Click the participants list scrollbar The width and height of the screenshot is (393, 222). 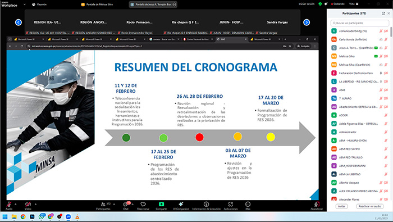click(x=391, y=31)
